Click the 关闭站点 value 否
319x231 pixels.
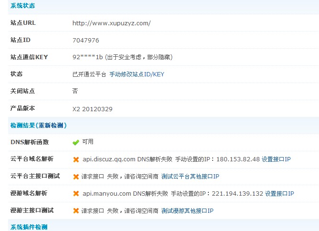75,91
